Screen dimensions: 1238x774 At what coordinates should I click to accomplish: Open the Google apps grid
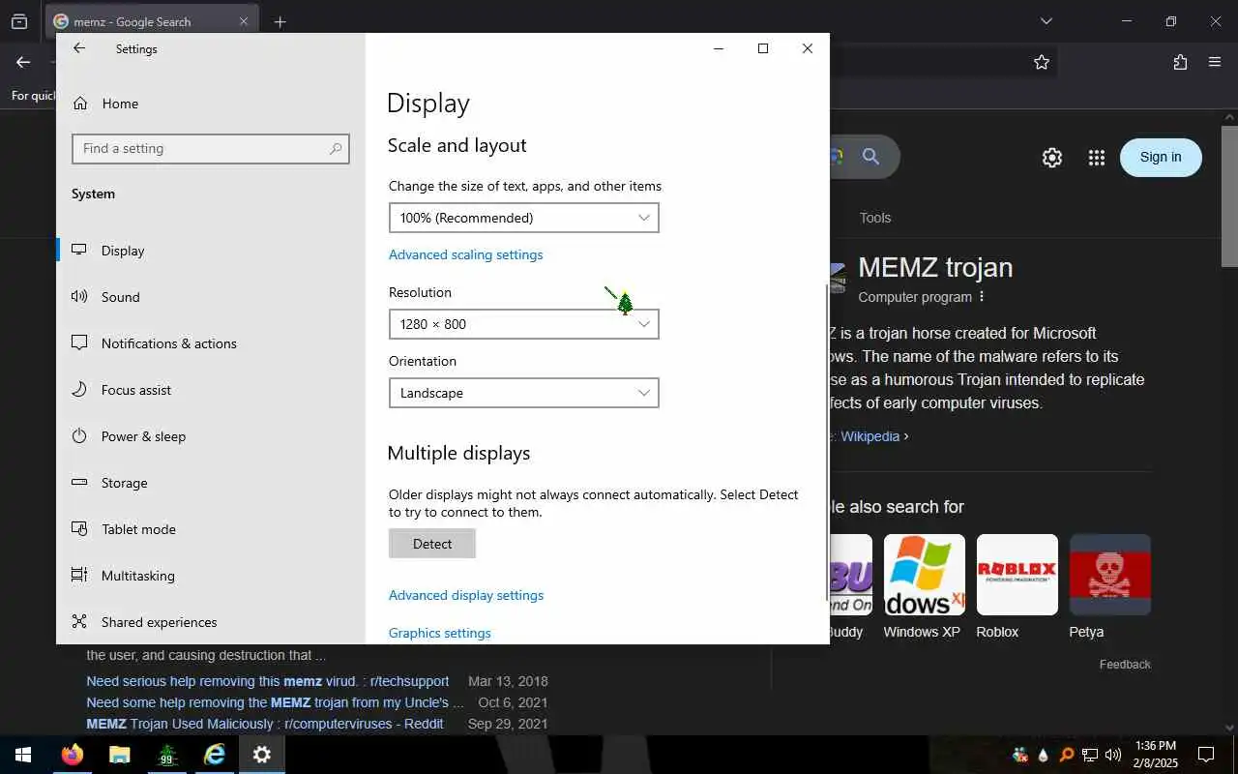coord(1096,158)
